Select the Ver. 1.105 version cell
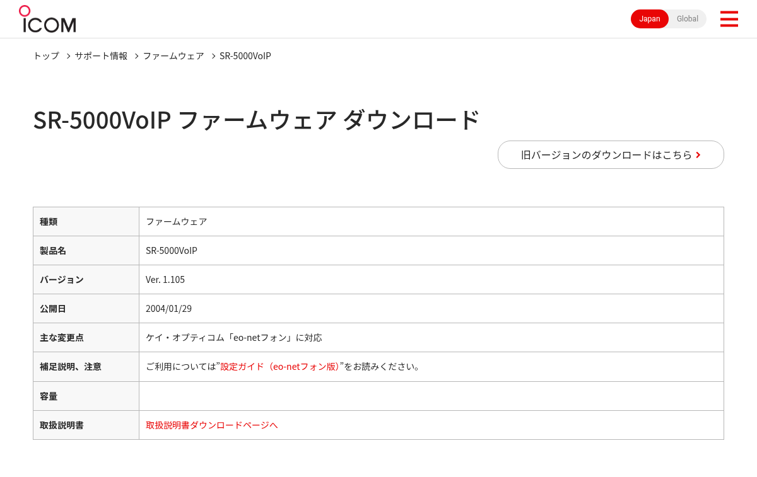This screenshot has width=757, height=477. pyautogui.click(x=431, y=279)
